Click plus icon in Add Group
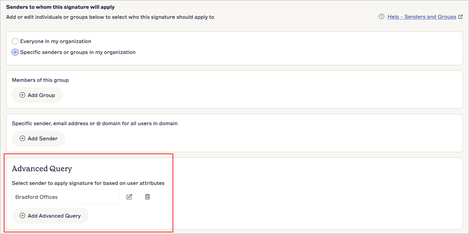This screenshot has height=234, width=469. tap(23, 95)
